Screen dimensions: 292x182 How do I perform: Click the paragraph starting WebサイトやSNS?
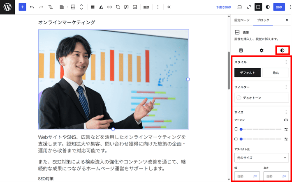(x=112, y=144)
